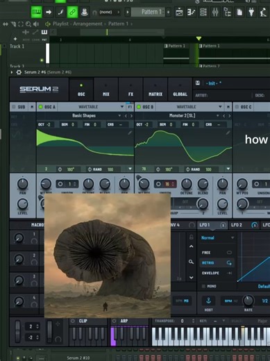The height and width of the screenshot is (361, 270).
Task: Click the SUB LEVEL knob
Action: point(22,204)
